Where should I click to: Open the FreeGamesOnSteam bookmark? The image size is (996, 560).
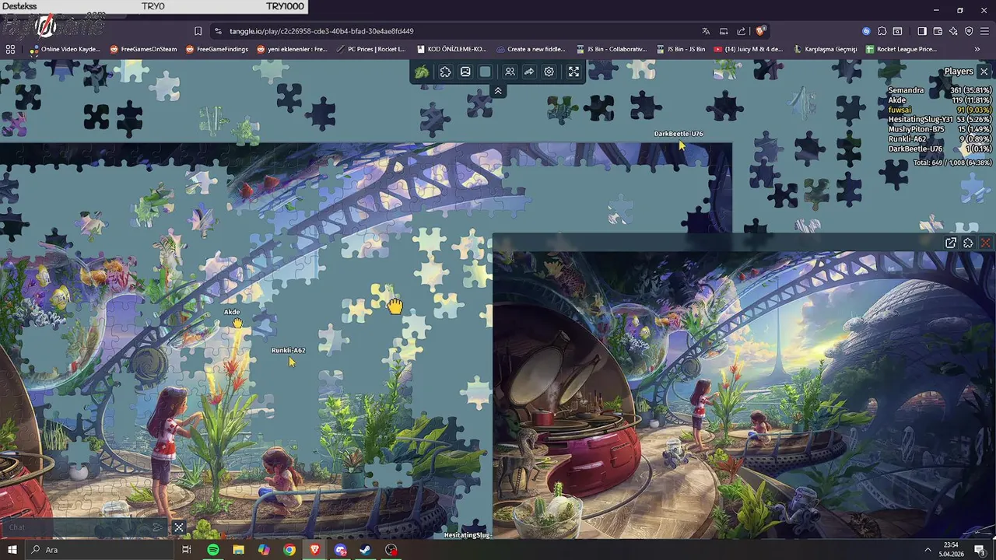coord(143,49)
